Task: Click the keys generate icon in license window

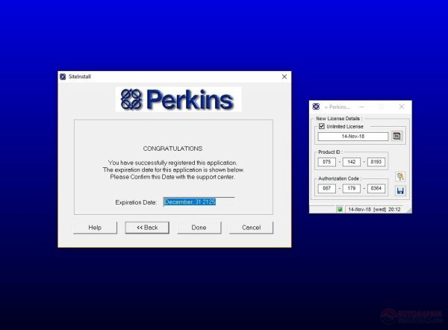Action: coord(400,176)
